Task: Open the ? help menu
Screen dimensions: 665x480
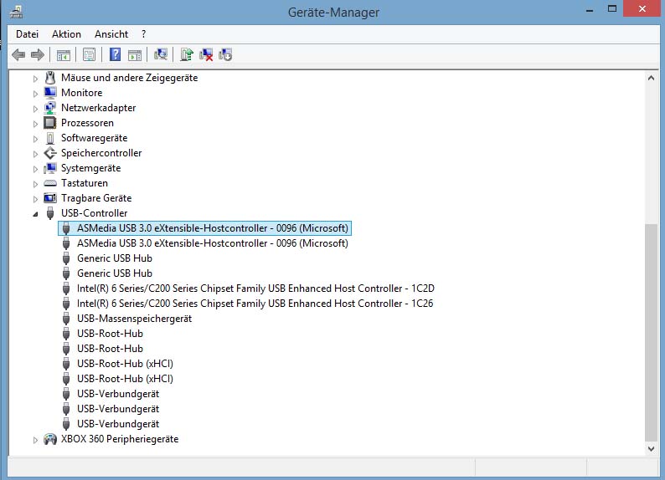Action: [144, 34]
